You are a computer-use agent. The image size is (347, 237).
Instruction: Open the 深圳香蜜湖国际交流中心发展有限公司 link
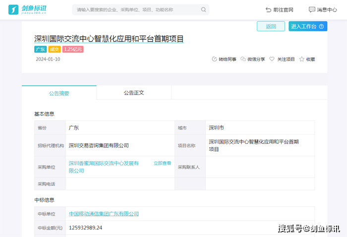click(x=104, y=167)
